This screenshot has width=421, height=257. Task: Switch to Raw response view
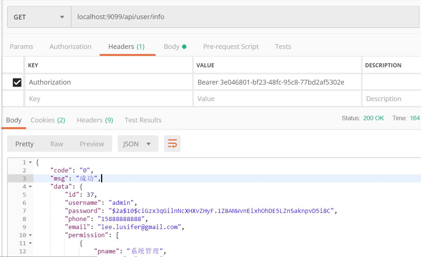(x=57, y=144)
